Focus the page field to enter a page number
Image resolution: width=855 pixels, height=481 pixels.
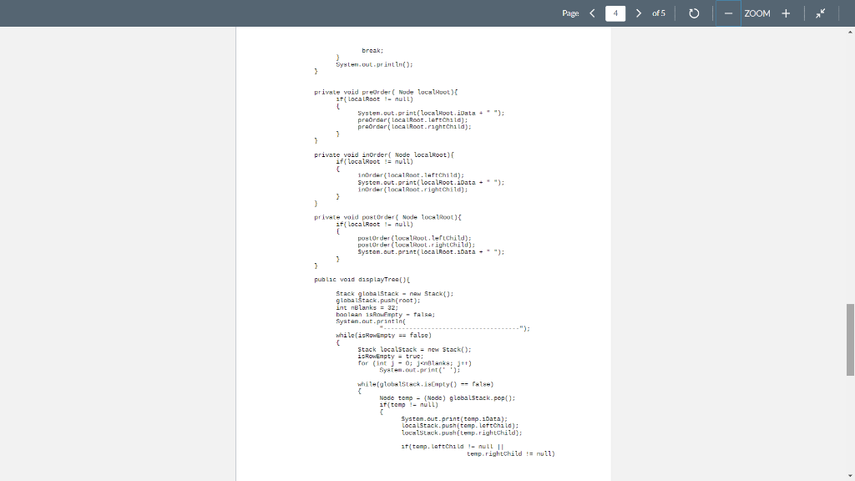[615, 13]
